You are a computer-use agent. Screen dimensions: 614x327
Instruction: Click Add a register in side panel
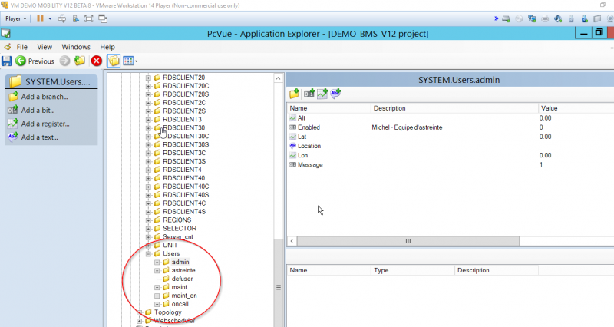[x=39, y=124]
